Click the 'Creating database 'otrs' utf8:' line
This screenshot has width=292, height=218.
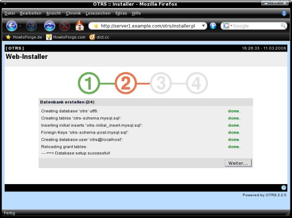(70, 111)
